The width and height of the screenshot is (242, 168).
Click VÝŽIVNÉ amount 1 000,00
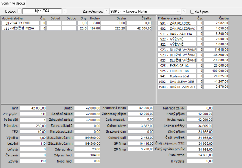(x=216, y=44)
